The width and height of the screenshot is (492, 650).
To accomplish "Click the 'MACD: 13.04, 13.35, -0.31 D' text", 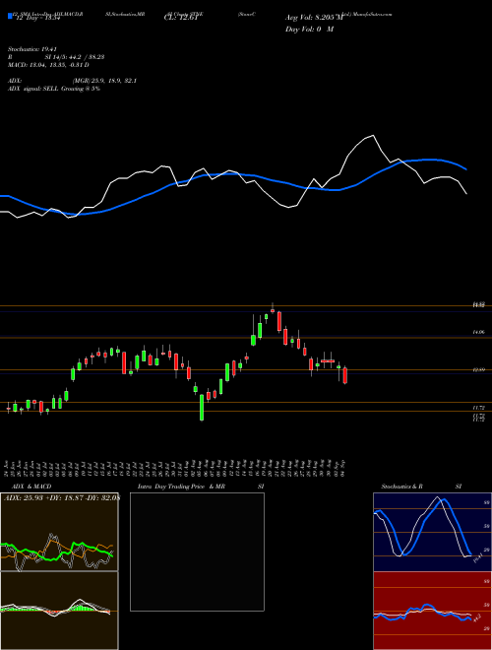I will (x=48, y=65).
